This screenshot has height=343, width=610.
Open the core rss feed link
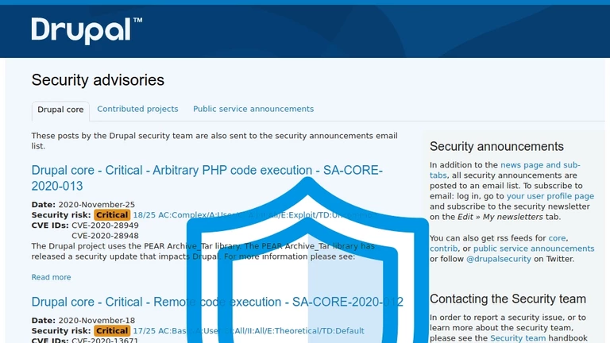pyautogui.click(x=557, y=238)
